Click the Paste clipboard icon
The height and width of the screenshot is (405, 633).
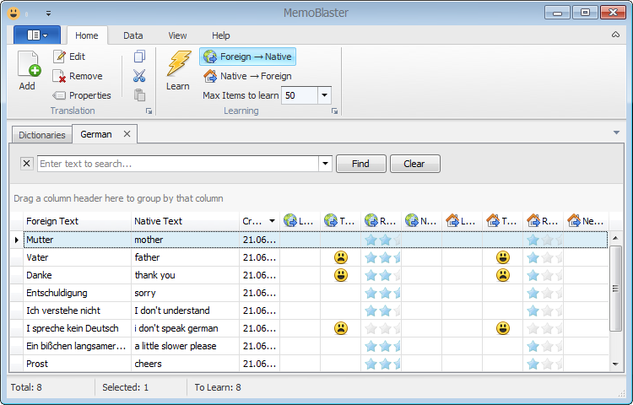pos(139,95)
